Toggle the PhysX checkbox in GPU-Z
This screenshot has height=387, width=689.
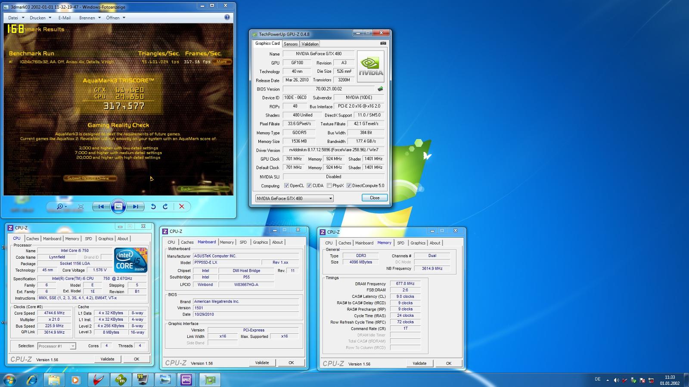[x=329, y=186]
